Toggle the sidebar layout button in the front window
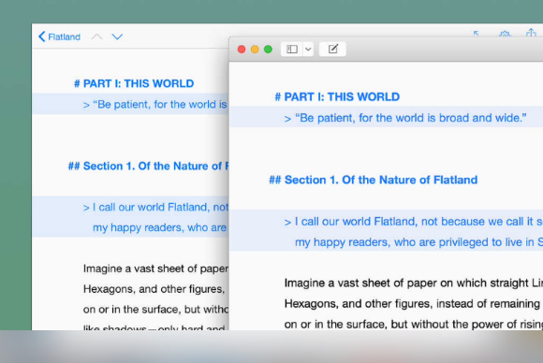The height and width of the screenshot is (363, 543). pyautogui.click(x=292, y=50)
